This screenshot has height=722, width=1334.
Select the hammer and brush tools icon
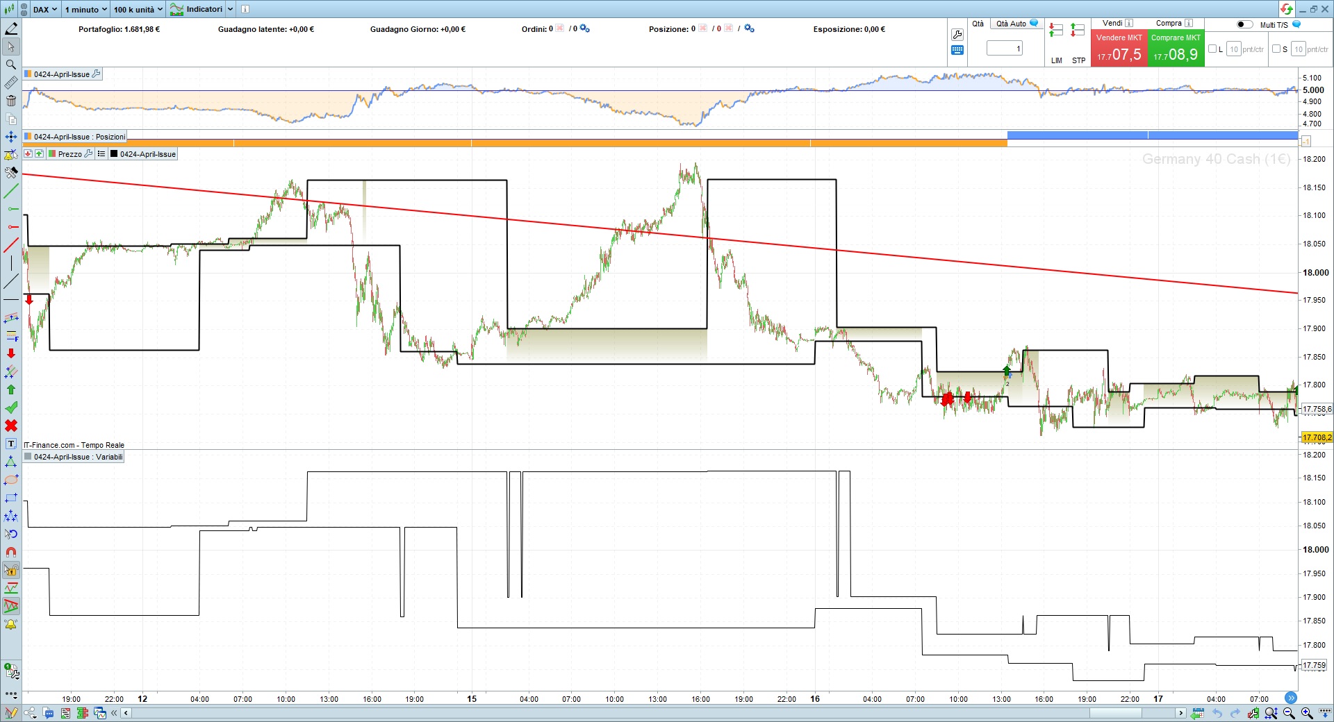11,173
